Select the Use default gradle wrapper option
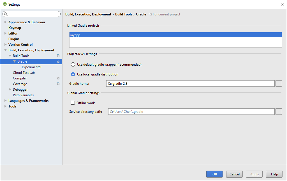287x181 pixels. pyautogui.click(x=73, y=64)
